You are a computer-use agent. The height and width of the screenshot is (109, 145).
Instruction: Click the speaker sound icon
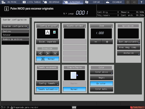pos(134,2)
